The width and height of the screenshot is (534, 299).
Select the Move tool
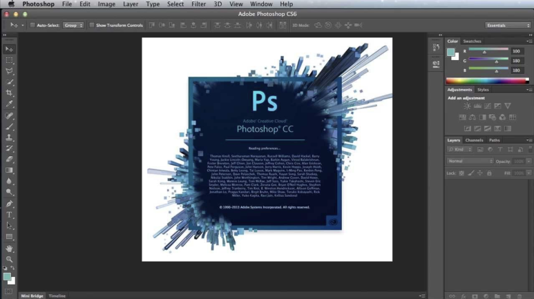pos(9,50)
